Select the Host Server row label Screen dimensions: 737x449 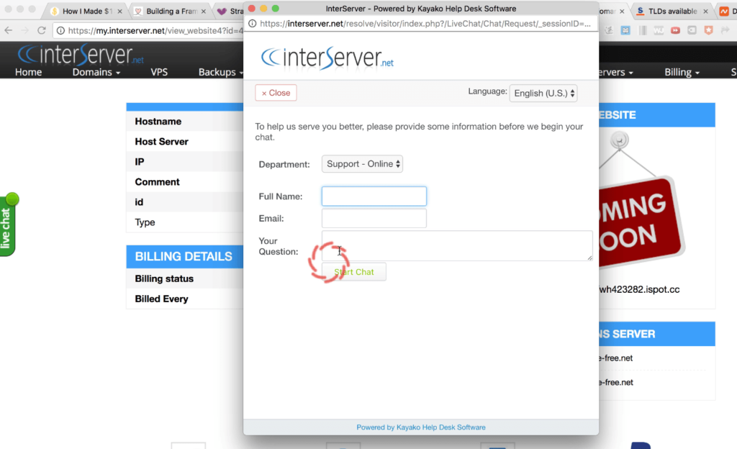(161, 141)
